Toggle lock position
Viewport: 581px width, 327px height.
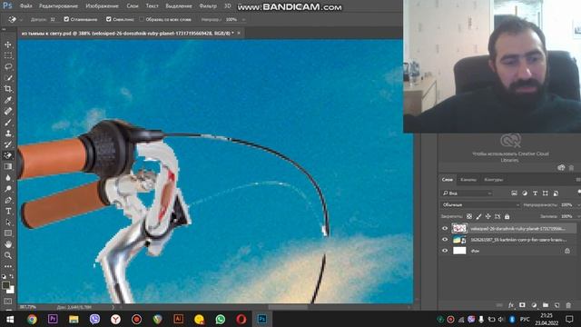click(x=488, y=216)
